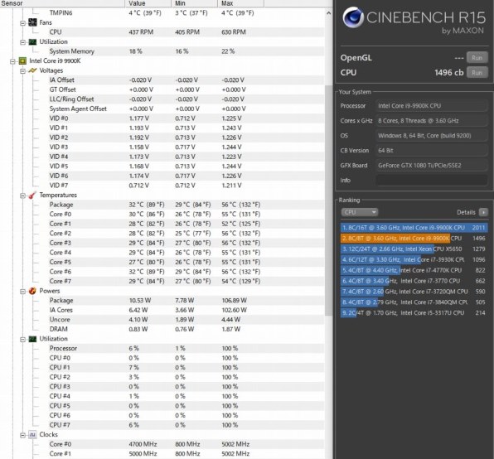This screenshot has height=459, width=494.
Task: Click the Processor field Intel Core i9-9900K CPU
Action: pos(431,106)
